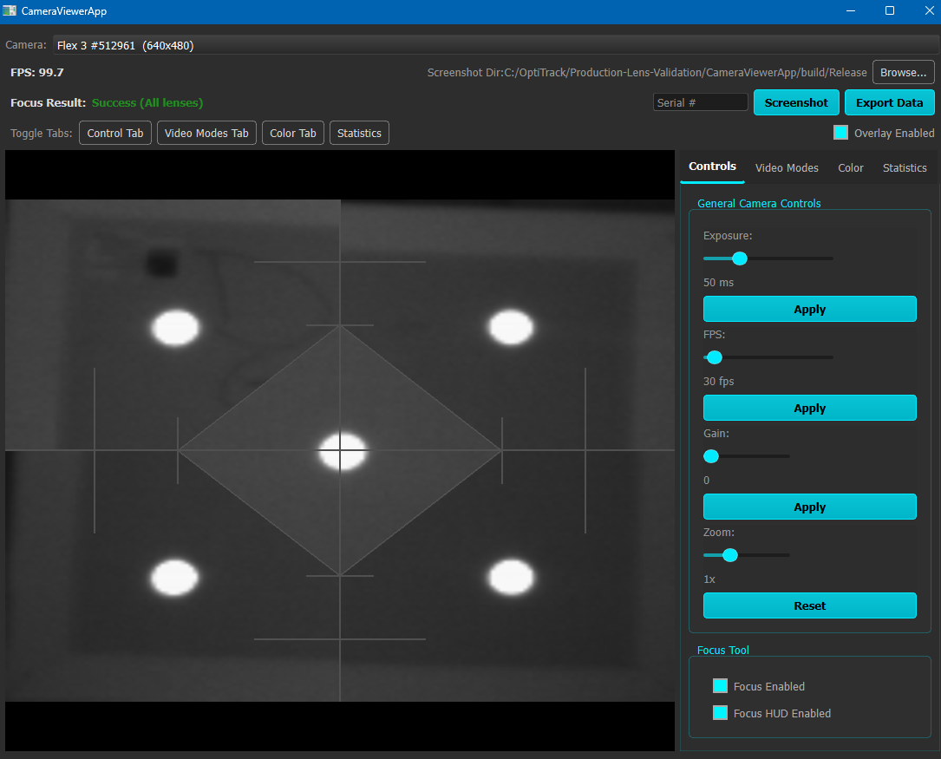Reset the camera zoom to default
The width and height of the screenshot is (941, 759).
pyautogui.click(x=809, y=605)
